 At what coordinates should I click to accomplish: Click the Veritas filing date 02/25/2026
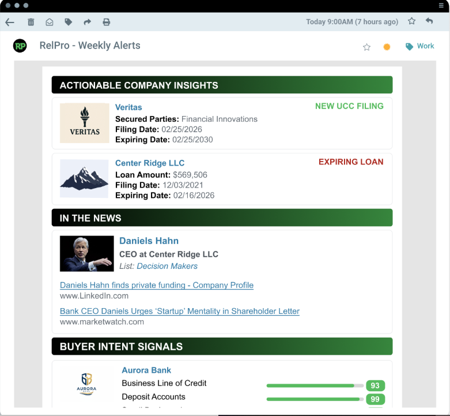(181, 129)
